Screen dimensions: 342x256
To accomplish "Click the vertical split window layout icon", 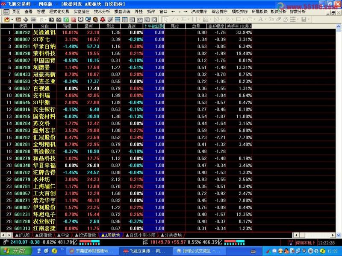I will point(125,20).
